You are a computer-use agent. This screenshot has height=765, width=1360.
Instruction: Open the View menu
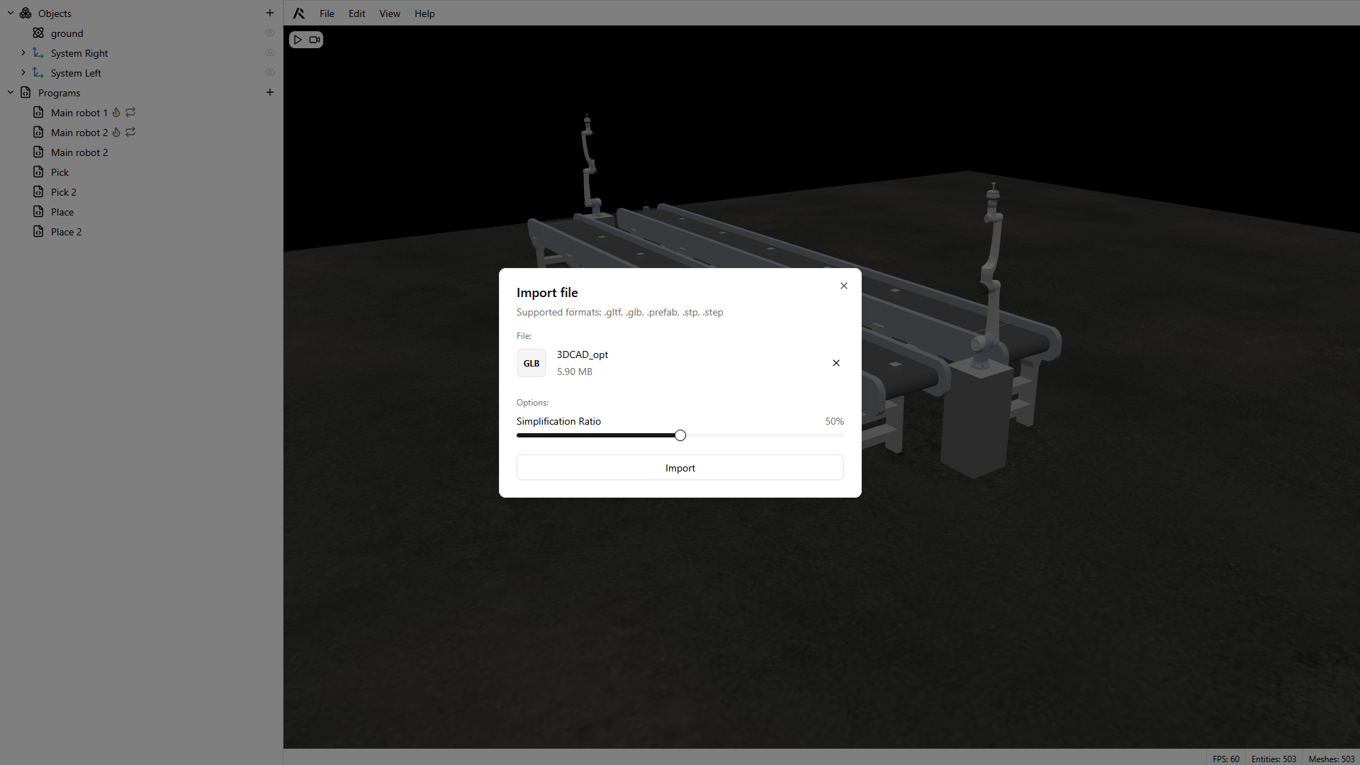pos(389,13)
